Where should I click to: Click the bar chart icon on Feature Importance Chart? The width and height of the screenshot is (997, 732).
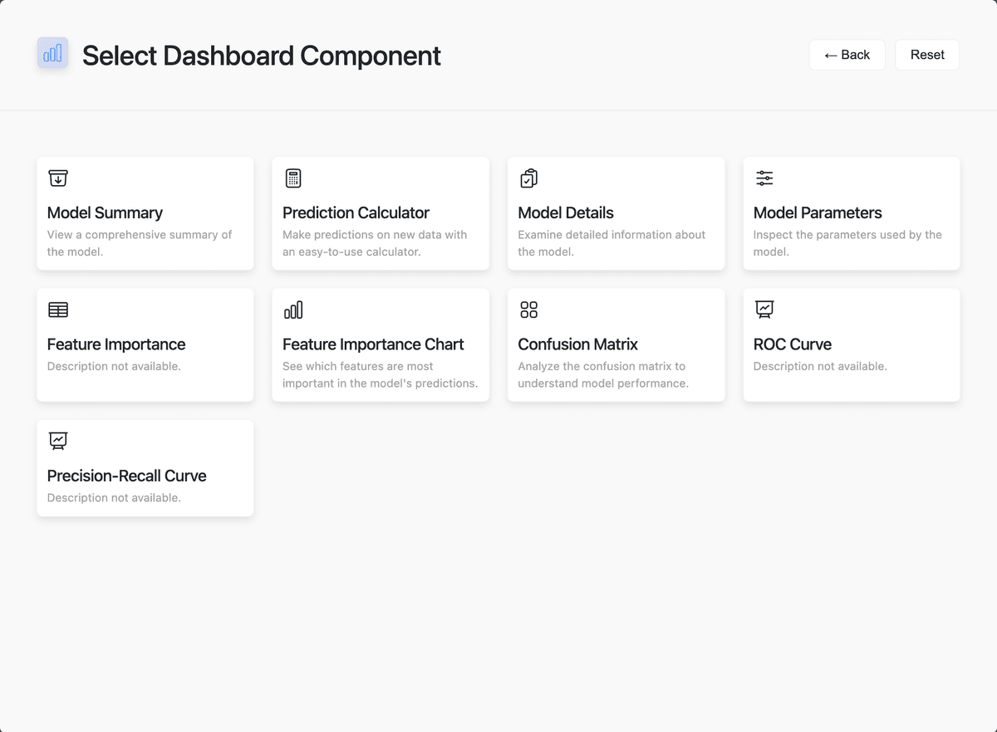[x=293, y=310]
